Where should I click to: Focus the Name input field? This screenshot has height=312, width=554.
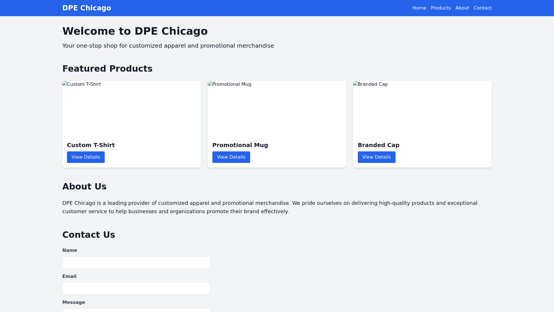tap(136, 262)
